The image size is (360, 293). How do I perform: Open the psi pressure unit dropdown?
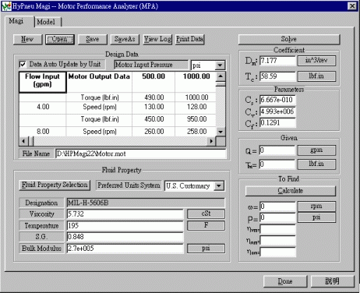click(x=220, y=65)
